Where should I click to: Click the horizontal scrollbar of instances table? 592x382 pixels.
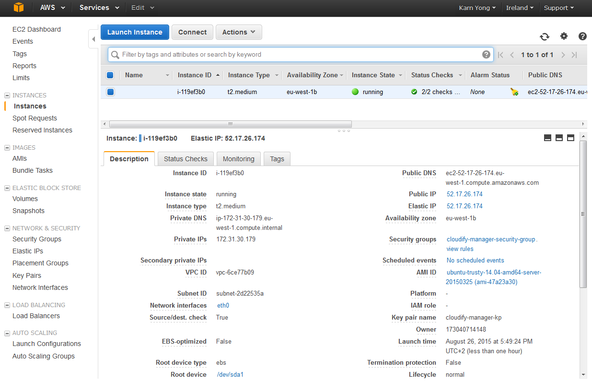(231, 124)
